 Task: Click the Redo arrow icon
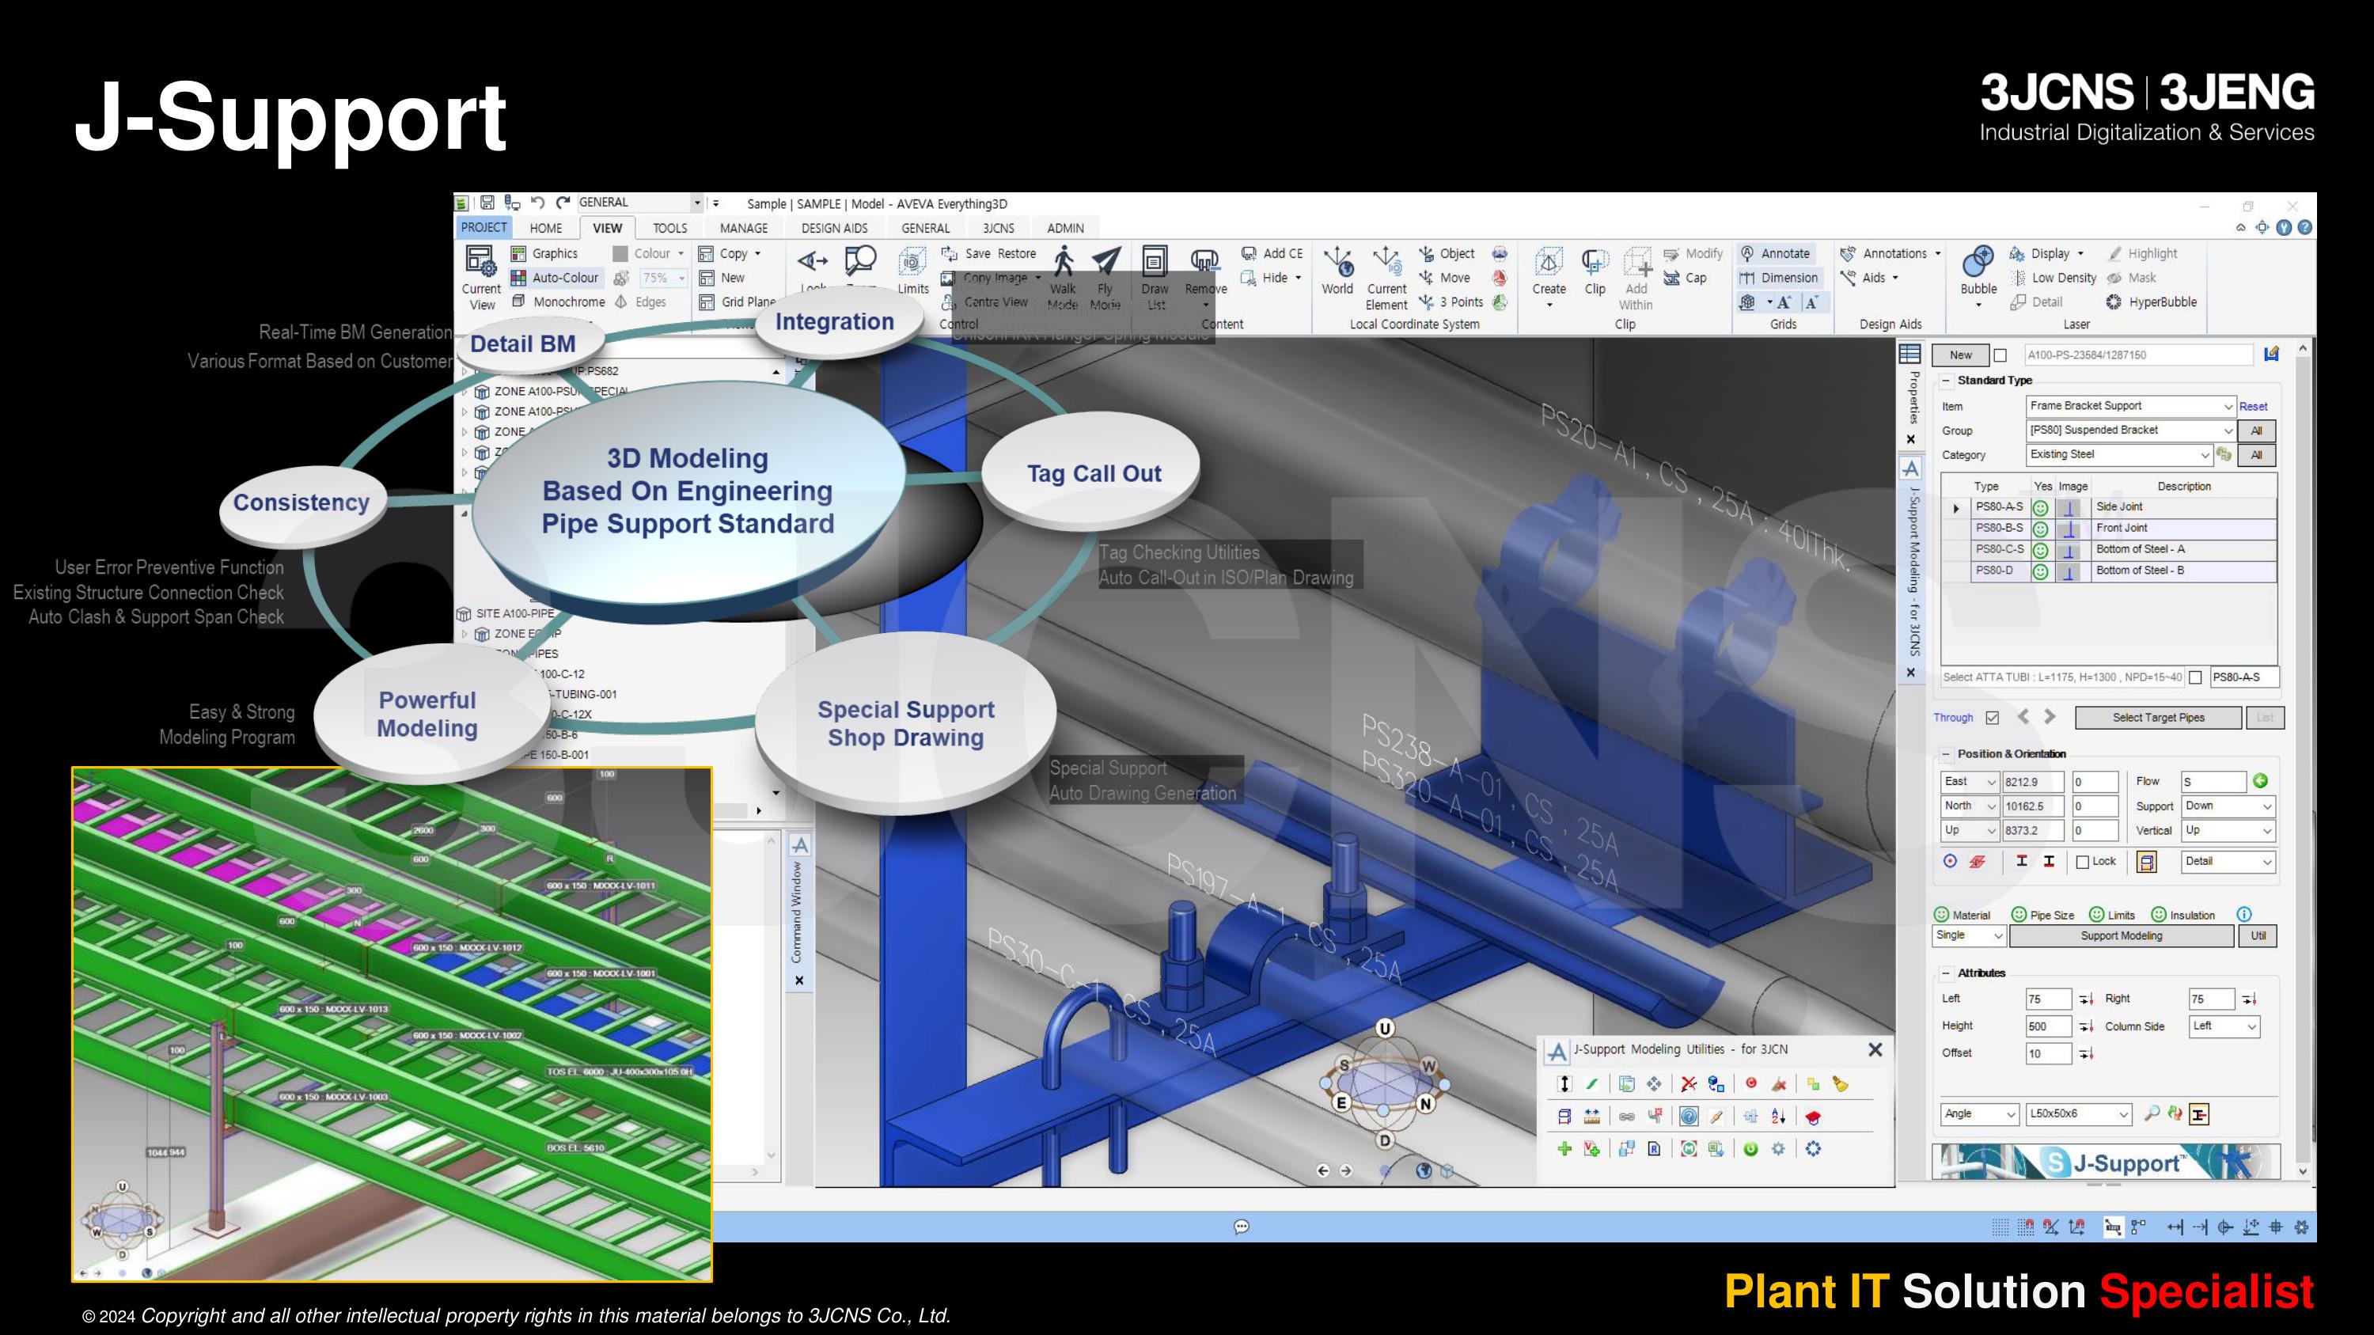pos(563,203)
